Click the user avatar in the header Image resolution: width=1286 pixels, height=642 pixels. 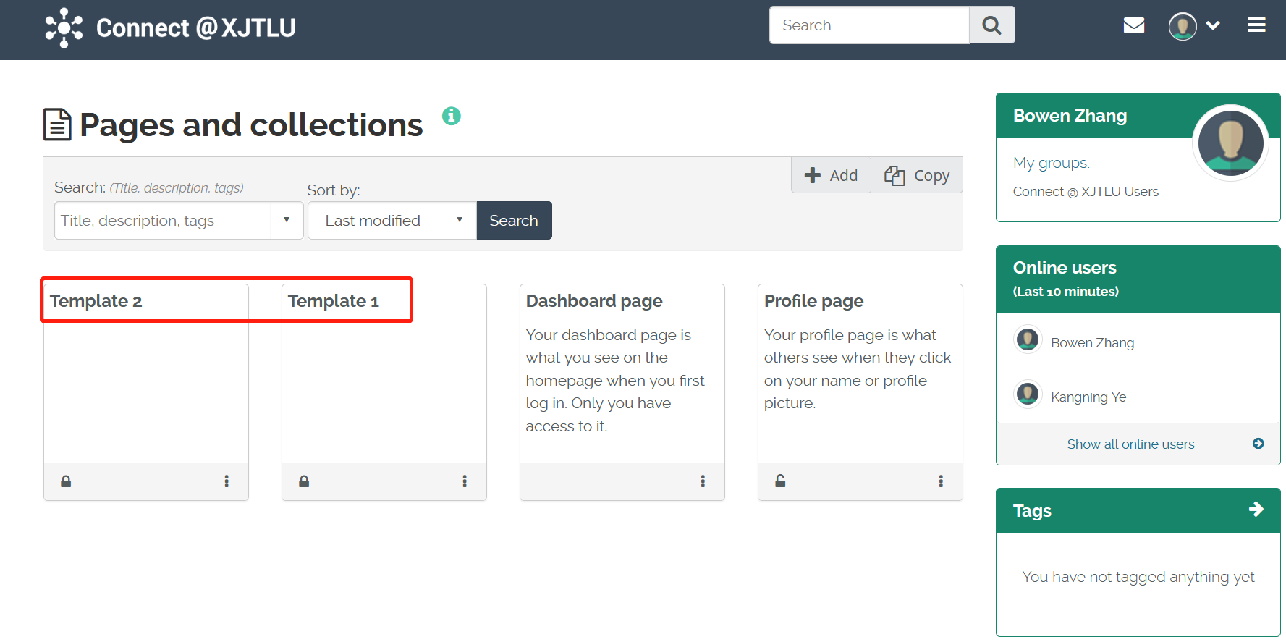pyautogui.click(x=1183, y=26)
